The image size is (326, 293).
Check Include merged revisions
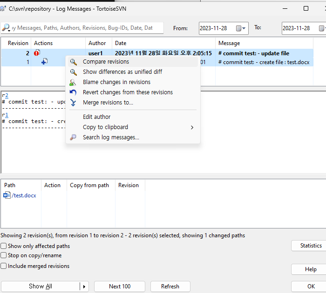[4, 266]
